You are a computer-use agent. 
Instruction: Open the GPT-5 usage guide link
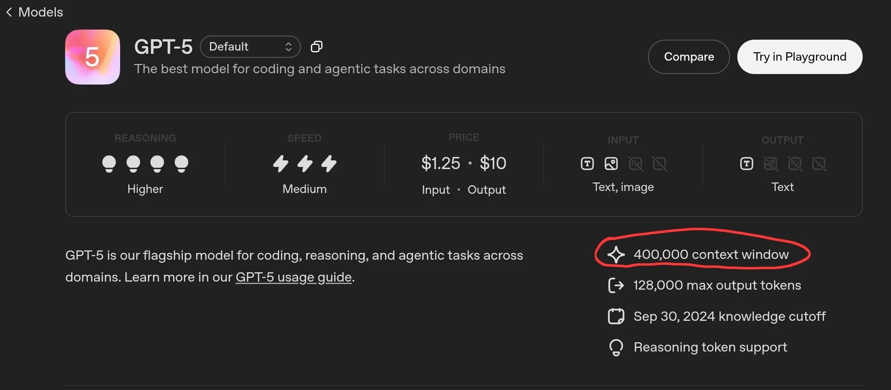[294, 278]
